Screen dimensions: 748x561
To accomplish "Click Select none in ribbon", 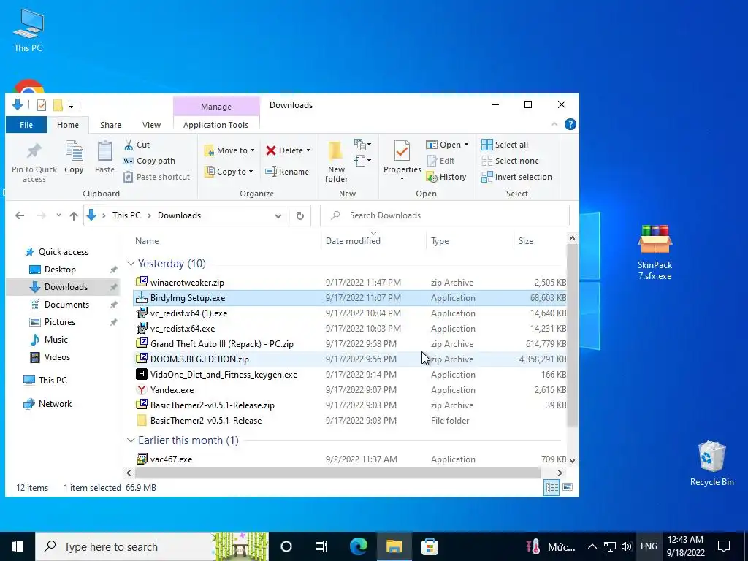I will 510,161.
